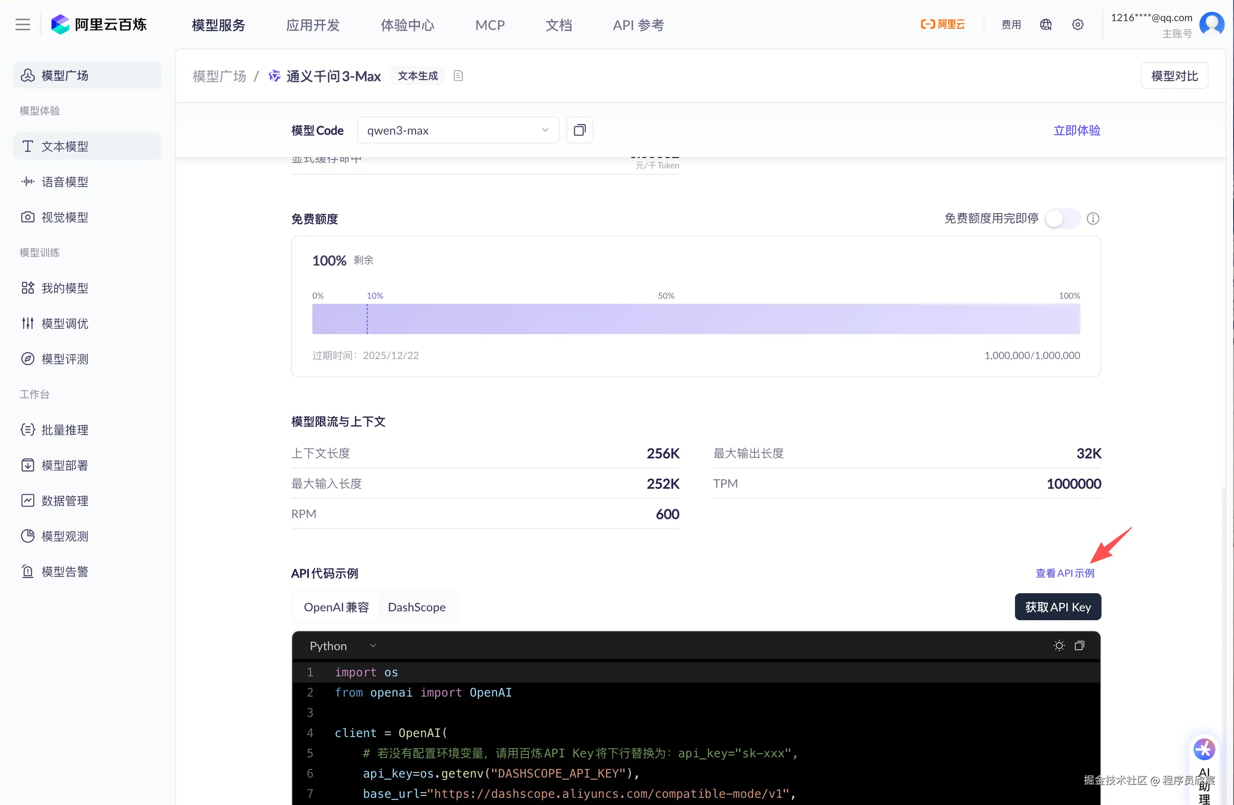Open the document icon beside 文本生成
Viewport: 1234px width, 805px height.
458,76
